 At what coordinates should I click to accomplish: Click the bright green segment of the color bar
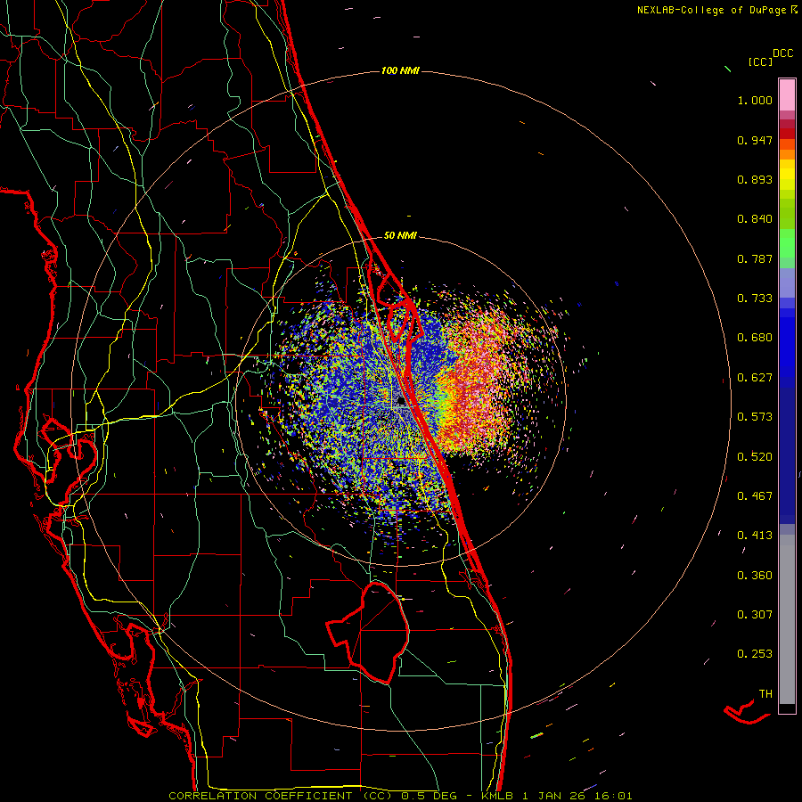tap(787, 243)
